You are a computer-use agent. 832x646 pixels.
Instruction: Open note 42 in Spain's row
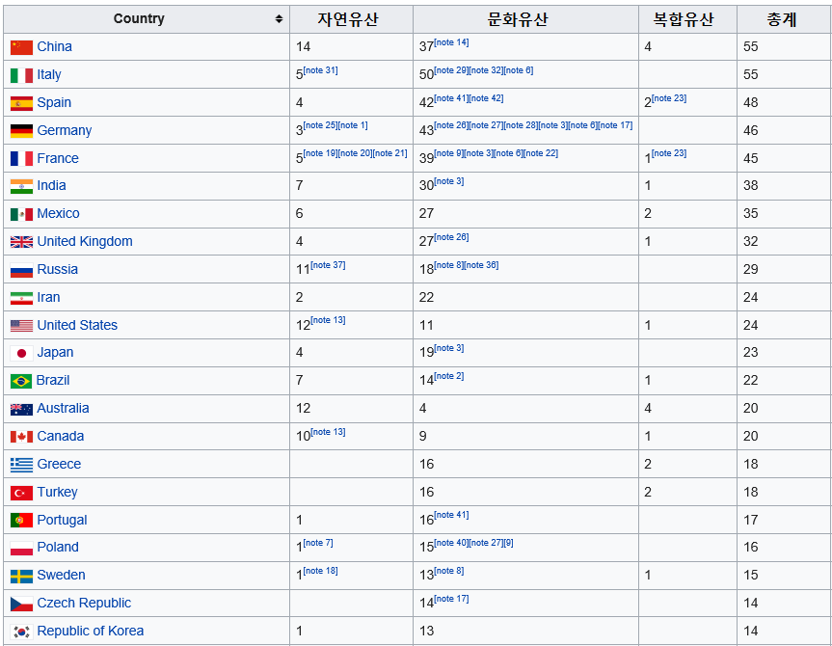(x=487, y=98)
